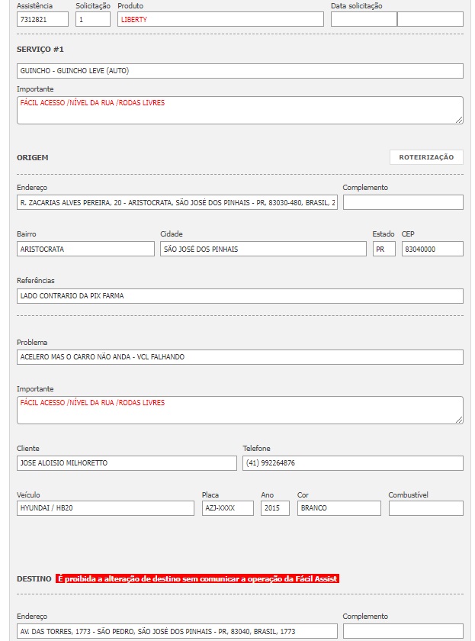Select the Cliente name field
The width and height of the screenshot is (475, 641).
tap(127, 462)
